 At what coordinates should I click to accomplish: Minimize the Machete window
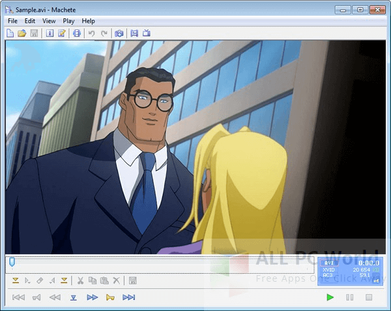point(343,10)
